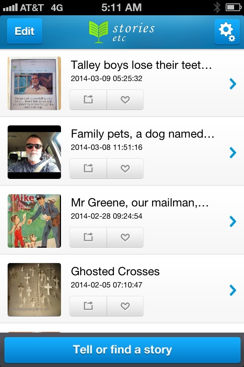Open the Family pets story arrow

233,153
